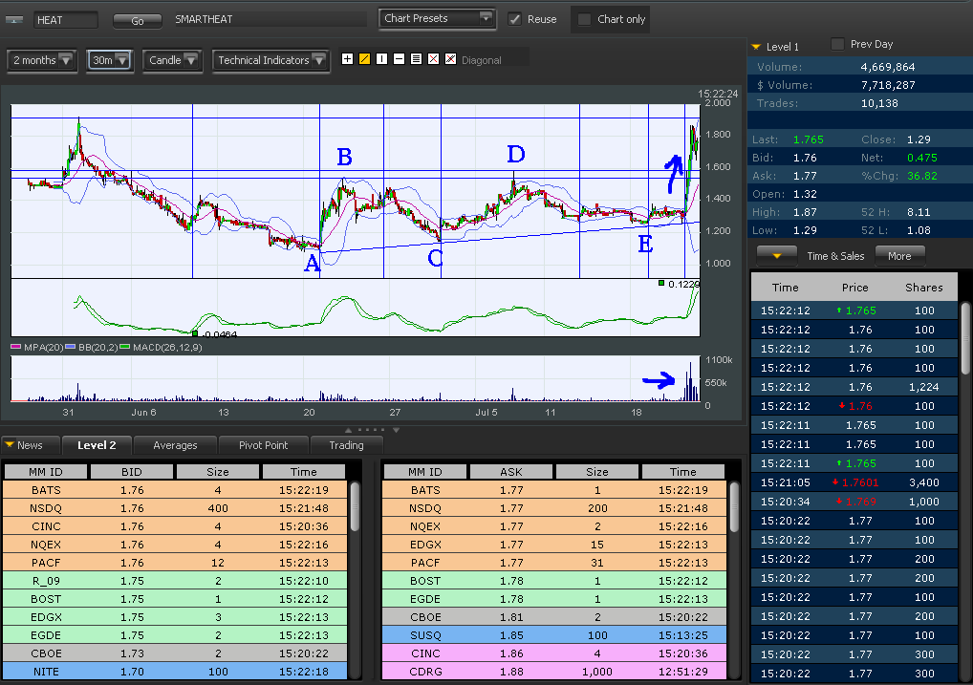Uncheck the Reuse checkbox
Viewport: 973px width, 685px height.
coord(514,19)
